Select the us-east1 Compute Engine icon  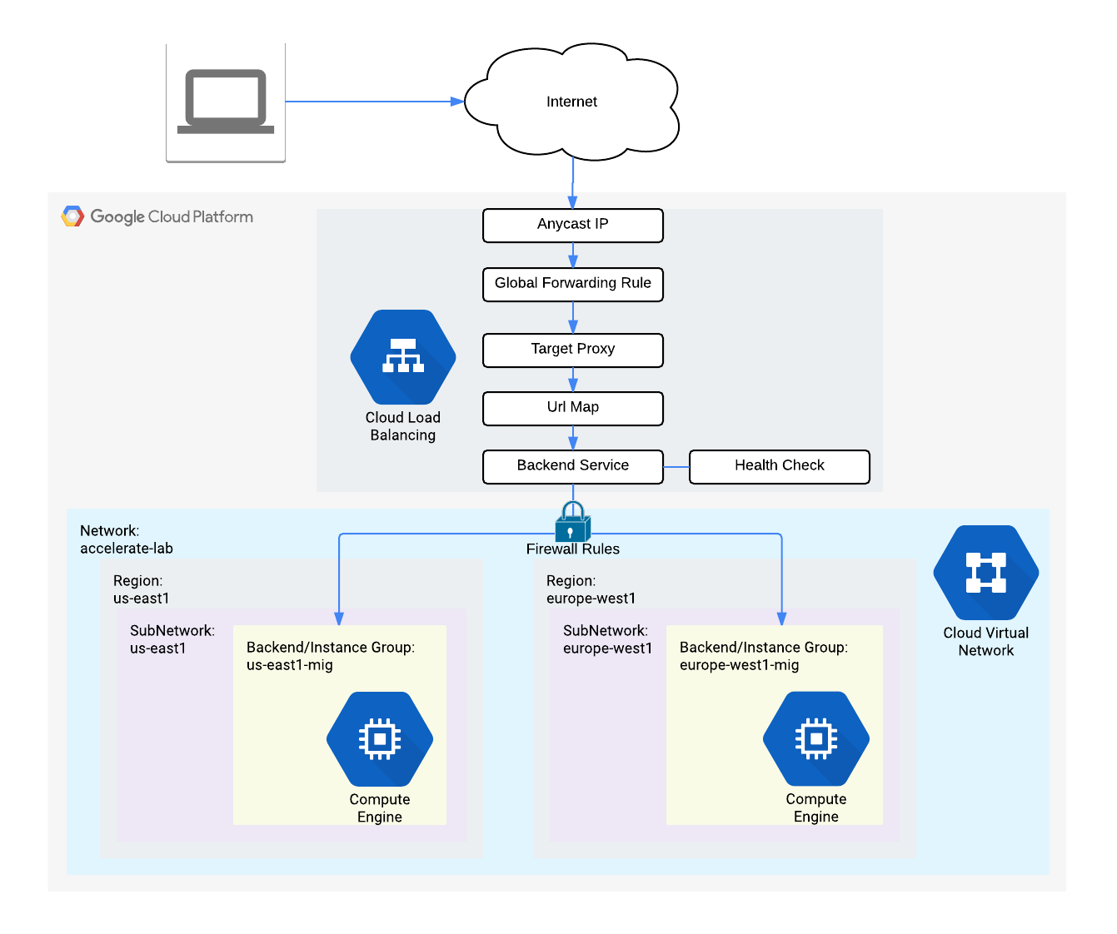[x=380, y=739]
